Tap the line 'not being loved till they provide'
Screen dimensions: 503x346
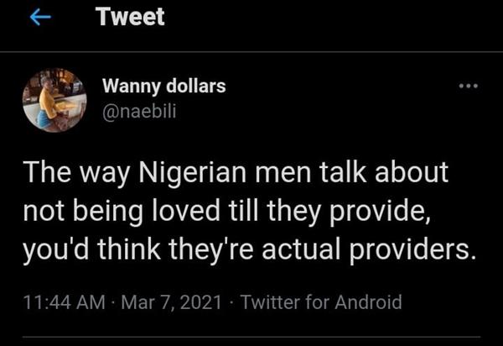(226, 215)
